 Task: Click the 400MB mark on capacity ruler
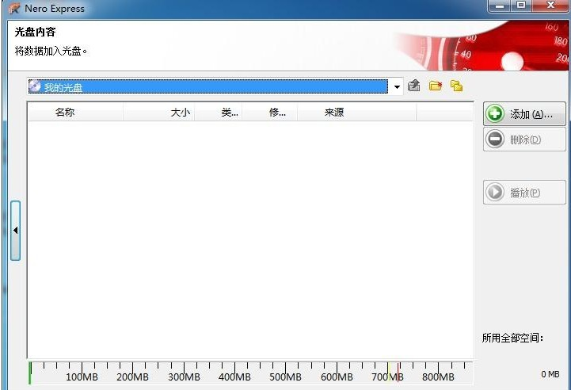point(234,377)
